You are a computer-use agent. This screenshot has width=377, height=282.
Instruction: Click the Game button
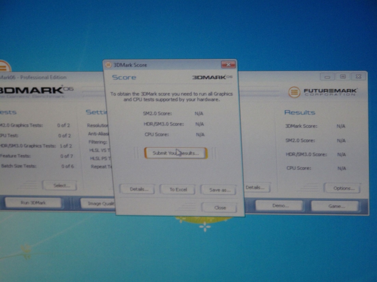point(336,206)
